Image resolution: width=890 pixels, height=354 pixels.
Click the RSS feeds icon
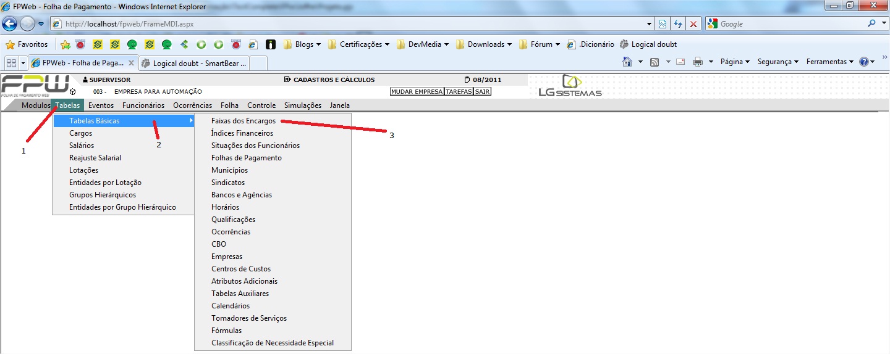[x=654, y=62]
